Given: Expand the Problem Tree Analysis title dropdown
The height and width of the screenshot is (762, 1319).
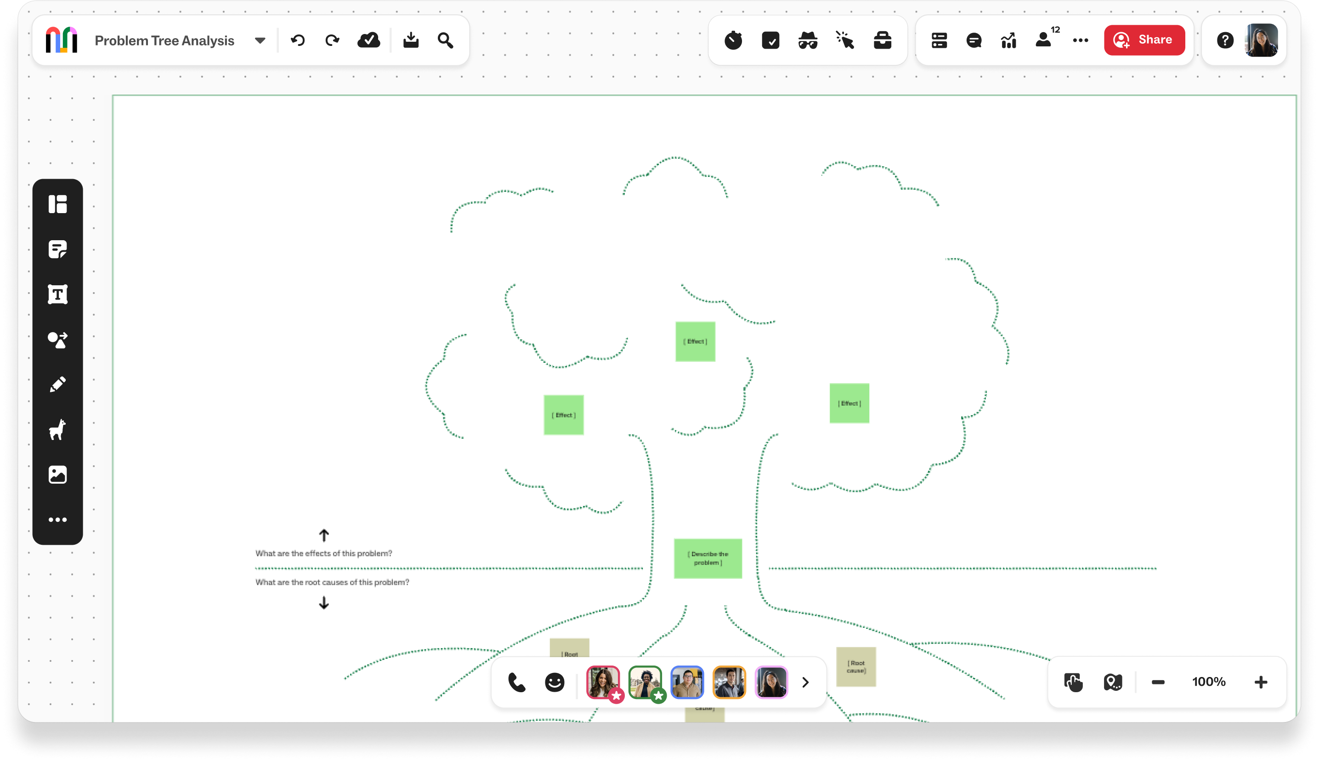Looking at the screenshot, I should tap(260, 41).
